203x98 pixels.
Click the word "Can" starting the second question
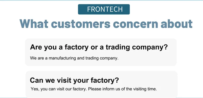click(x=37, y=80)
